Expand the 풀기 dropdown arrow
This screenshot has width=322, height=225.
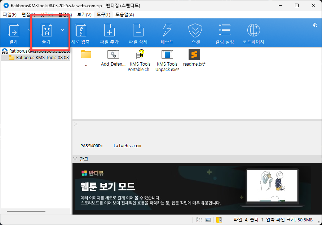point(62,30)
